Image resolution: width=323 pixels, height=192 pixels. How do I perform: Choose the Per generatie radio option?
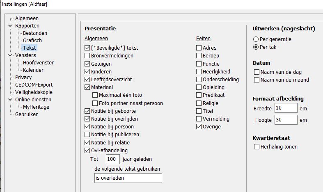click(x=256, y=39)
